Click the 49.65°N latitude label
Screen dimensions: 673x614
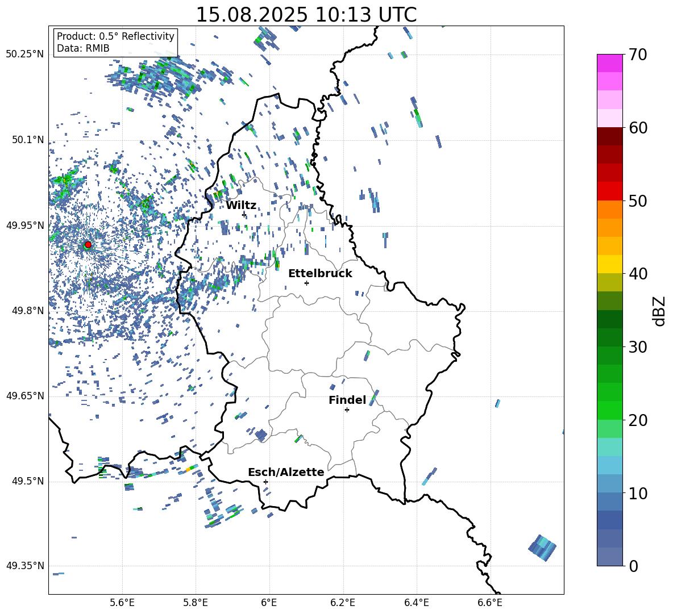point(25,396)
